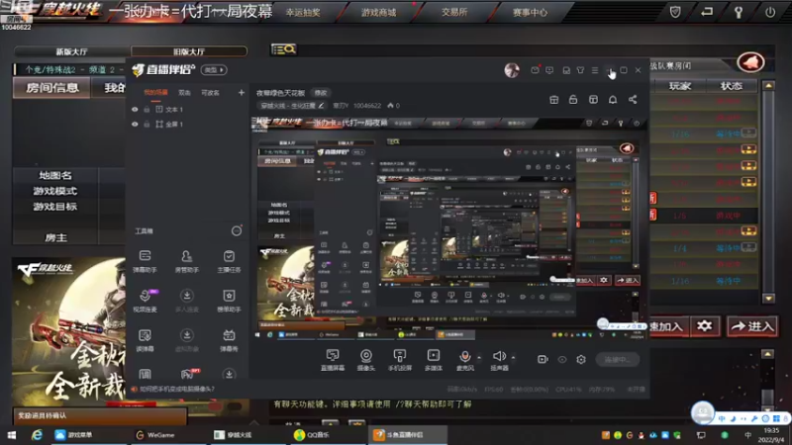Image resolution: width=792 pixels, height=445 pixels.
Task: Expand speaker options arrow
Action: (x=513, y=358)
